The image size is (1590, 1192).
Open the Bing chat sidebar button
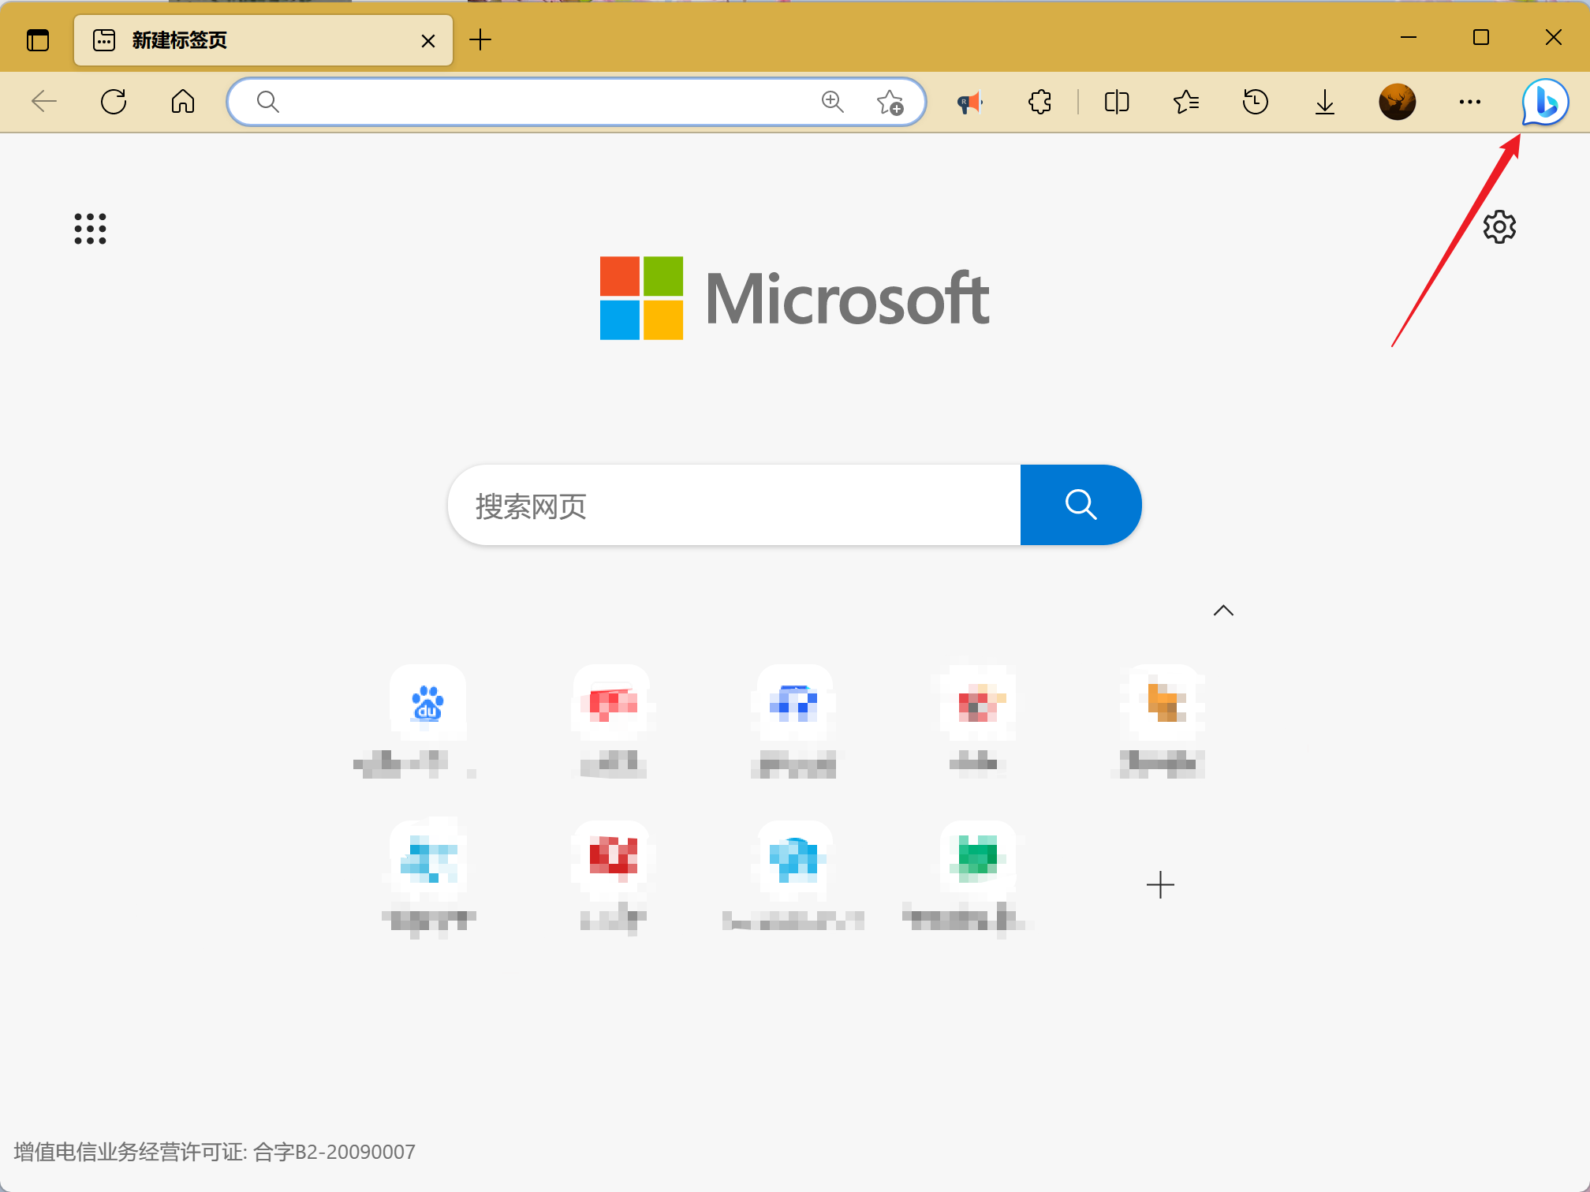point(1546,102)
